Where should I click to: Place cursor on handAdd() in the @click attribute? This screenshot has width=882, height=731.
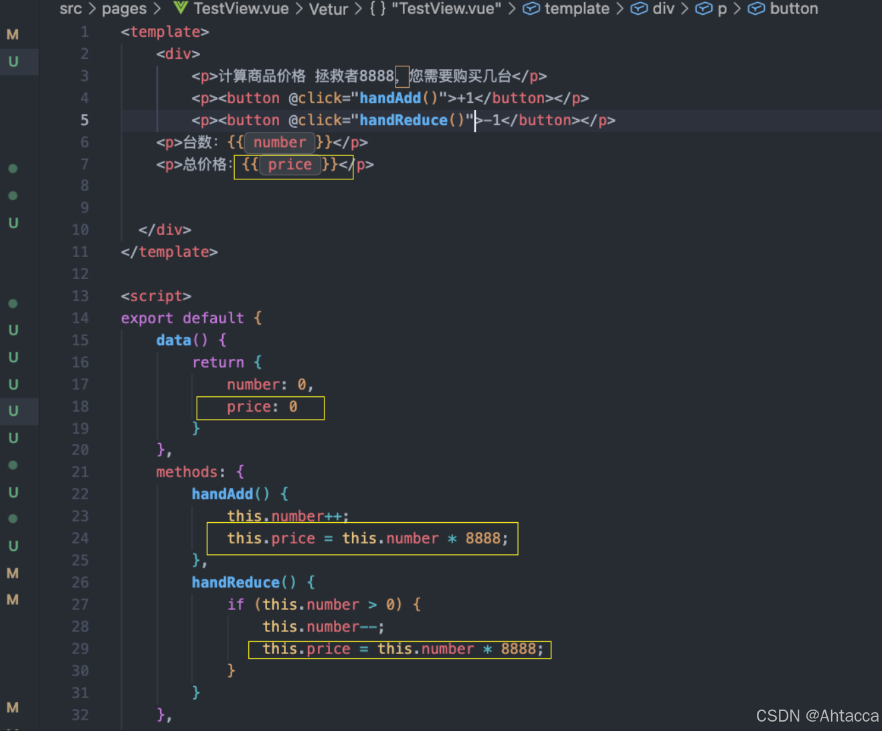(398, 98)
